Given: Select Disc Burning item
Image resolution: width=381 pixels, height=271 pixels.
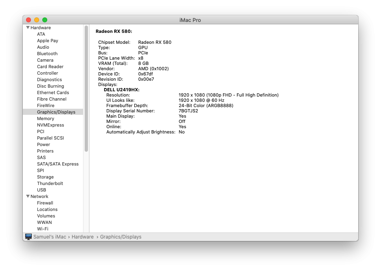Looking at the screenshot, I should (50, 86).
